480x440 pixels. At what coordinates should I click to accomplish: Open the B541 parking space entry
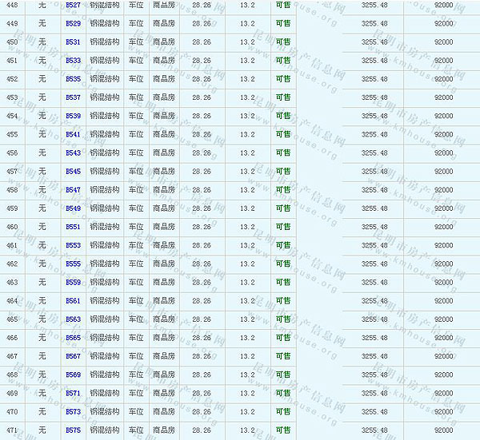click(73, 134)
